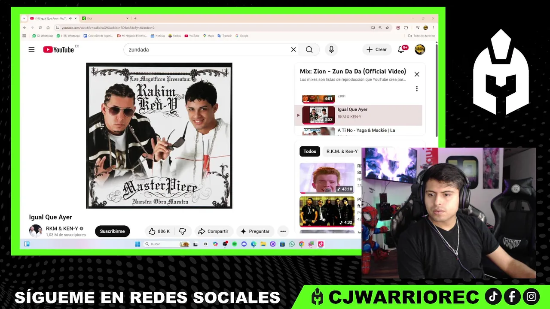
Task: Select the R.K.M. & Ken-Y chip
Action: [342, 151]
